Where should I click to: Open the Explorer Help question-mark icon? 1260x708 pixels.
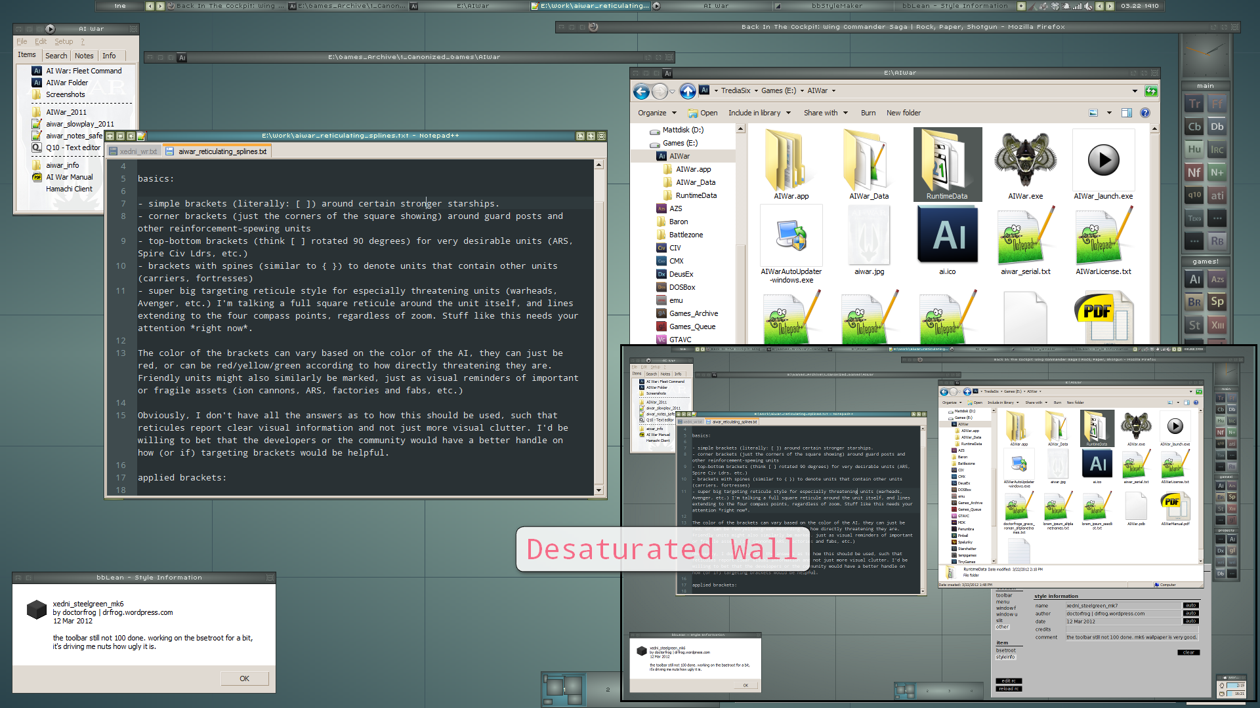[x=1145, y=113]
